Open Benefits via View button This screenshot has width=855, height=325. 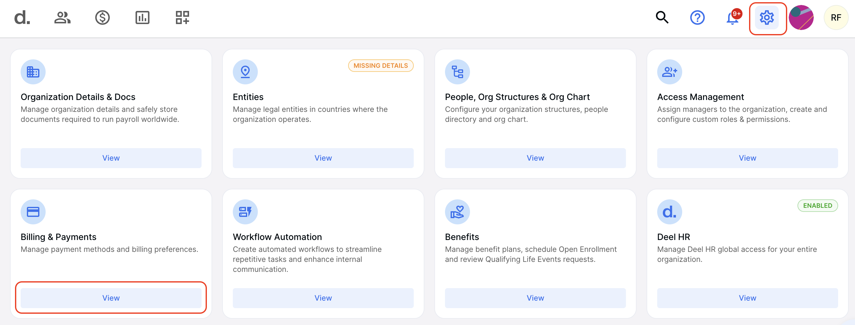click(x=535, y=298)
